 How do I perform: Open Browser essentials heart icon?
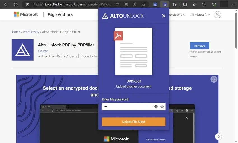(x=214, y=4)
